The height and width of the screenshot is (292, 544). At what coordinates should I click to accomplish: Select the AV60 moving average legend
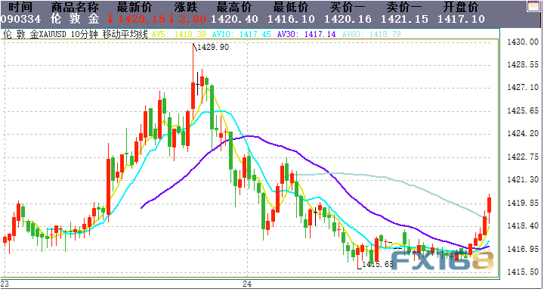(371, 34)
